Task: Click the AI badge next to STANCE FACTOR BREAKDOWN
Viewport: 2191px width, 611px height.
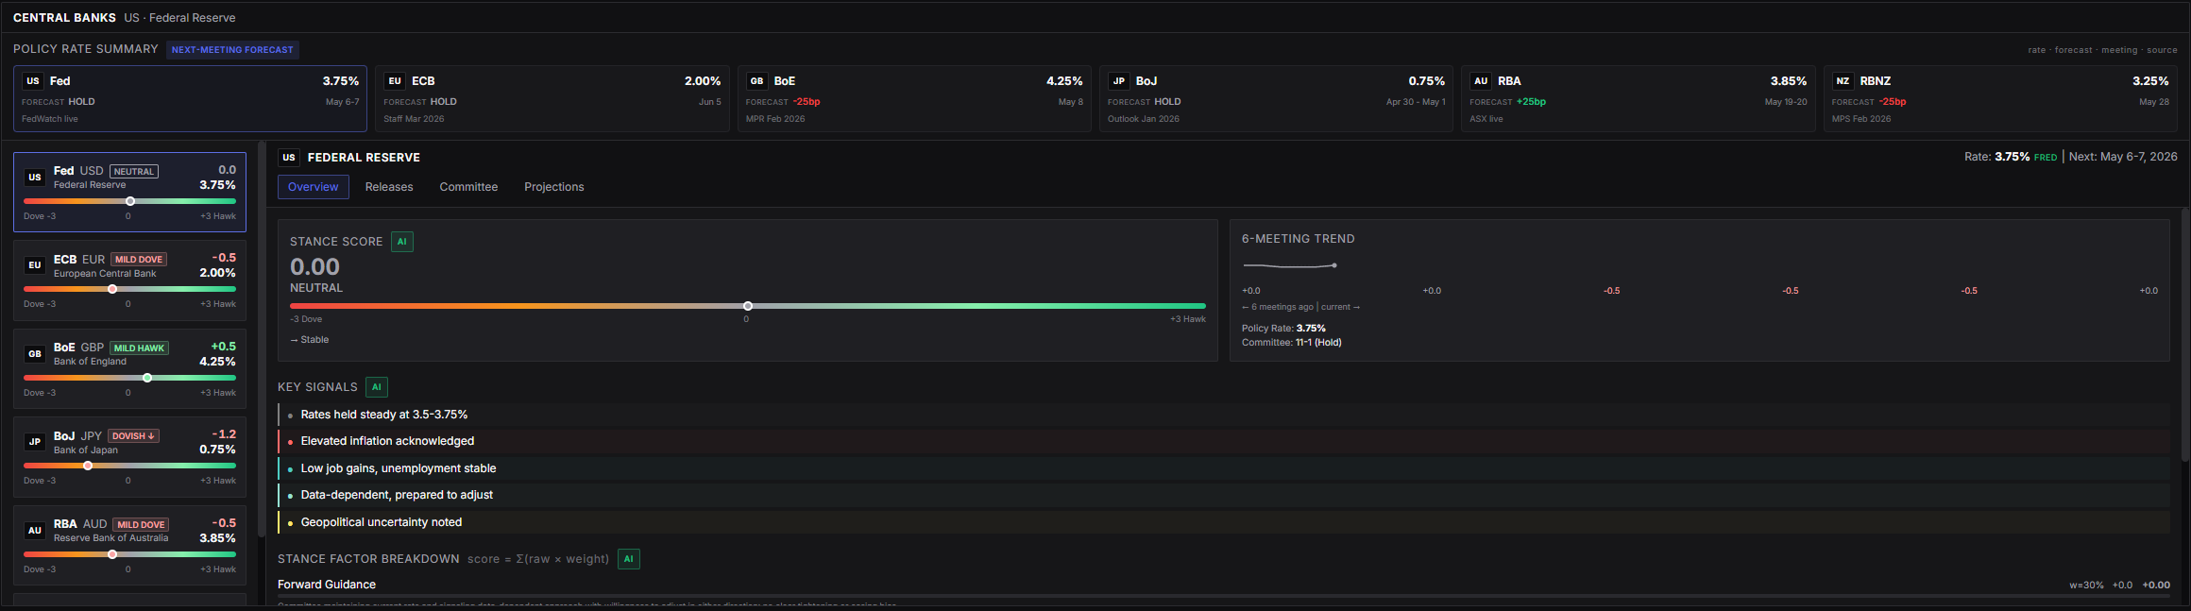Action: [629, 559]
